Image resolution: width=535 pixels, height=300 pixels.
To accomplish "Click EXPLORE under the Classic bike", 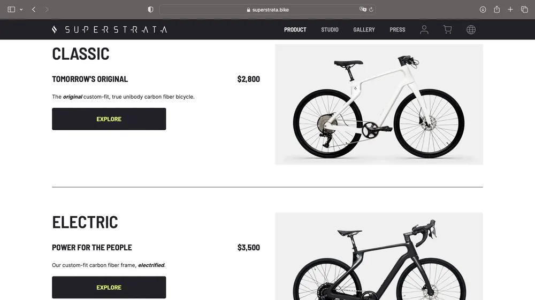I will click(x=109, y=119).
